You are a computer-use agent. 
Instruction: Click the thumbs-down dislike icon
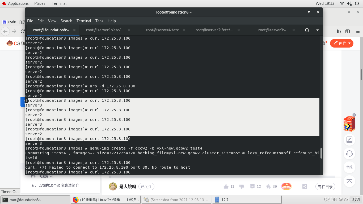242,186
